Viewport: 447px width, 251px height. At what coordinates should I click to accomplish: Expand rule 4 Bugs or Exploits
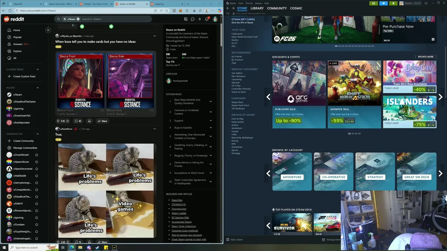coord(211,128)
